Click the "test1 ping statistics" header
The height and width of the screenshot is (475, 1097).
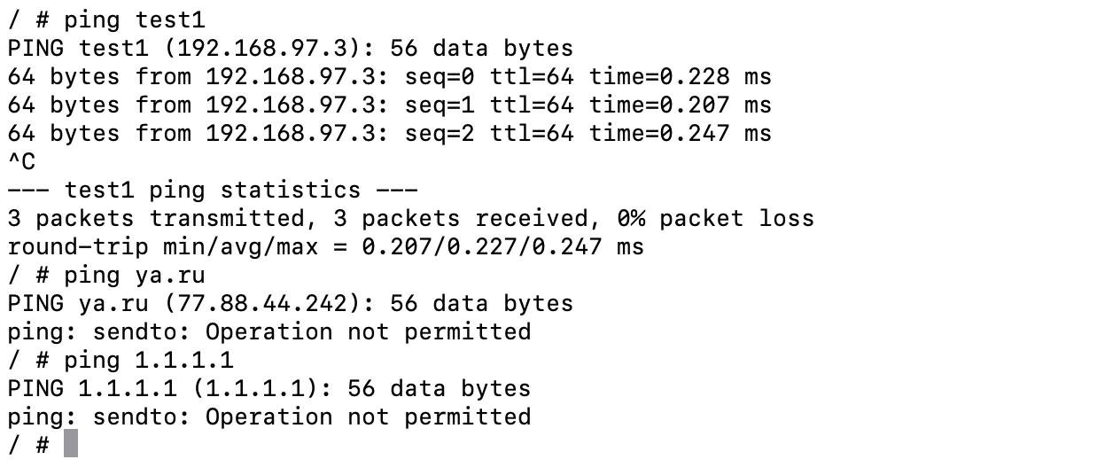213,190
